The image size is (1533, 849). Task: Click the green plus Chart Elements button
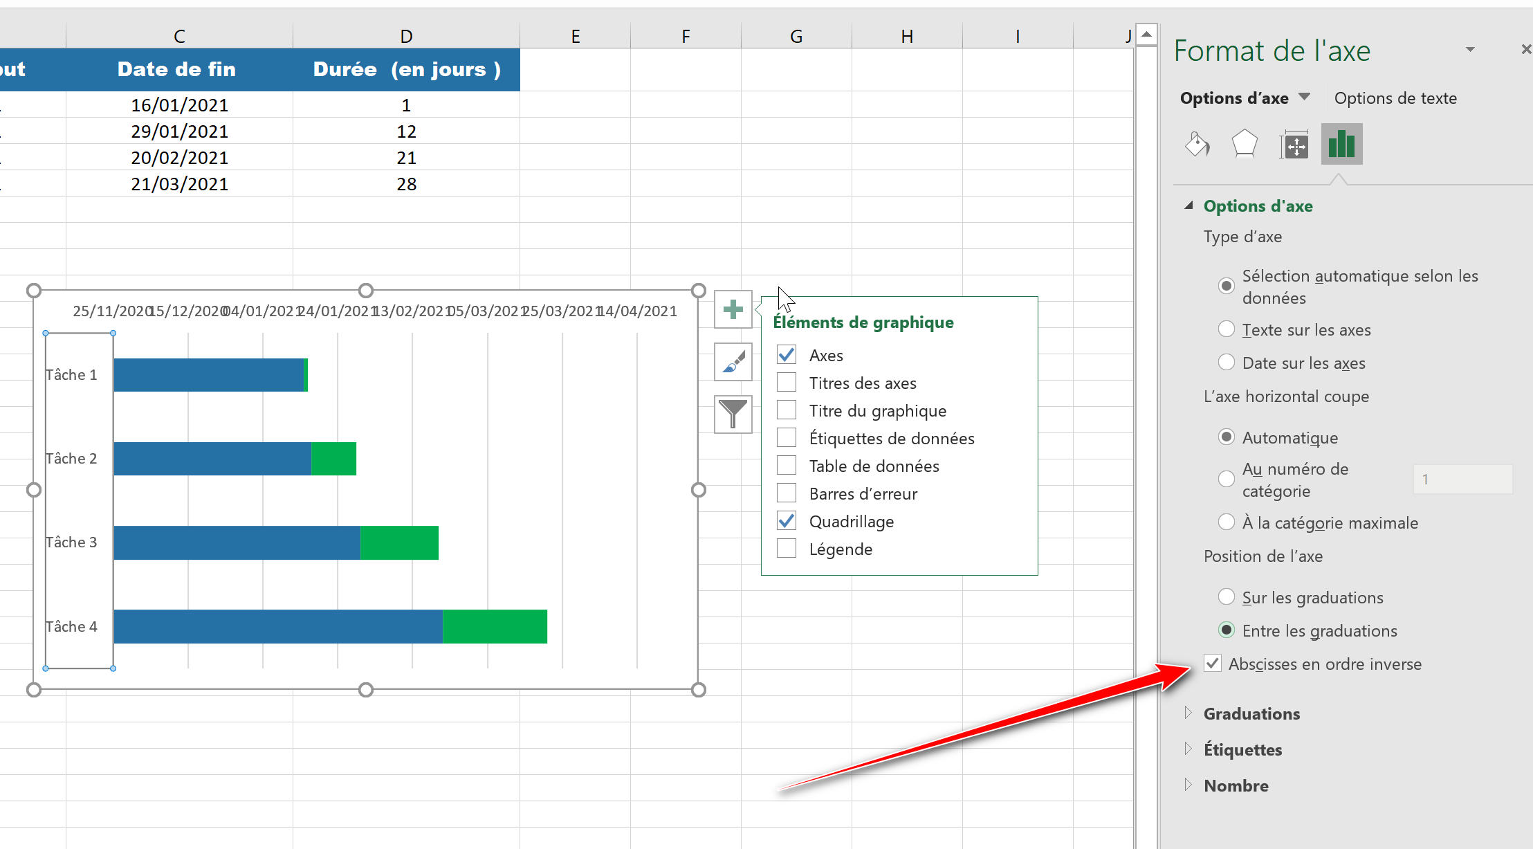coord(733,309)
